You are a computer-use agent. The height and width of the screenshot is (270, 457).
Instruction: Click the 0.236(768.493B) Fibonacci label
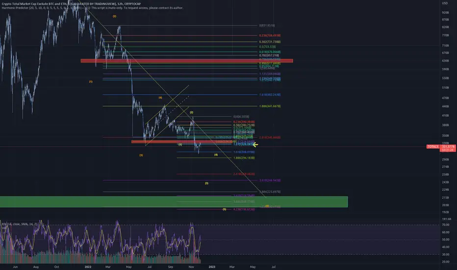(270, 36)
